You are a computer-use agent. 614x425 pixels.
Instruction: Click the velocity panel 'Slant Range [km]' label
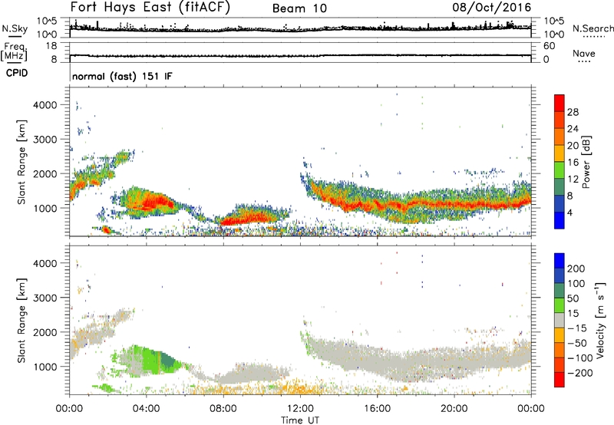21,320
